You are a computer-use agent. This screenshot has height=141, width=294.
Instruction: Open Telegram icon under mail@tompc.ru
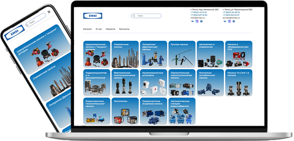(x=201, y=21)
